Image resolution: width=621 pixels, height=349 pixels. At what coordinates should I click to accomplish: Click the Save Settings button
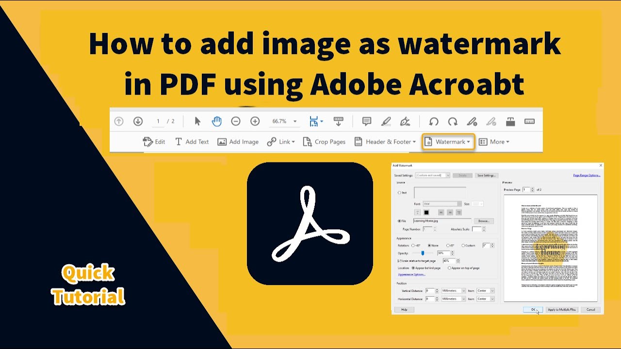pyautogui.click(x=486, y=175)
